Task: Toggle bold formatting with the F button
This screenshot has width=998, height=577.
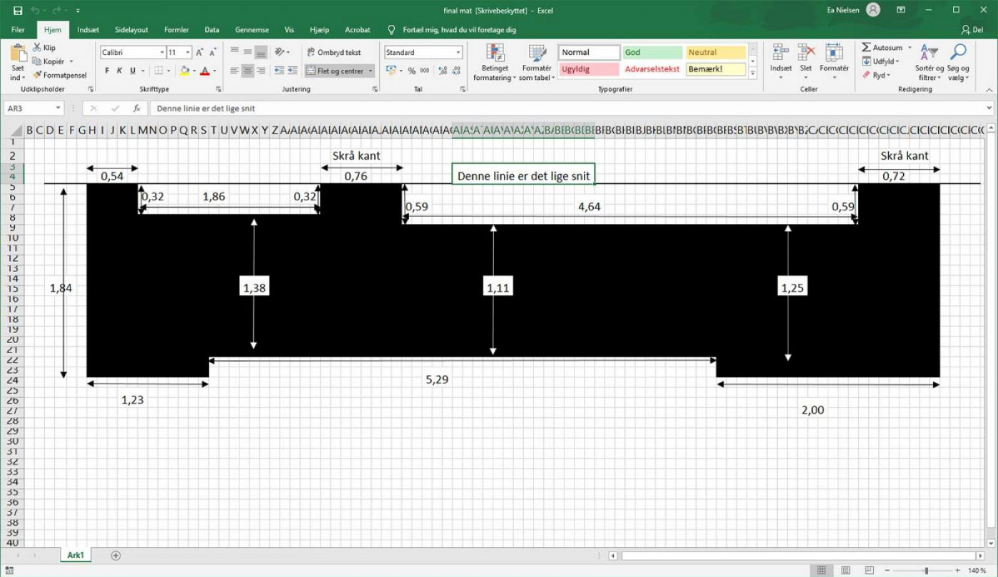Action: pos(107,70)
